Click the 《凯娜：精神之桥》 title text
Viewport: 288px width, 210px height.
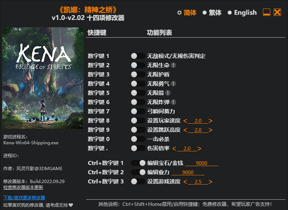coord(88,10)
